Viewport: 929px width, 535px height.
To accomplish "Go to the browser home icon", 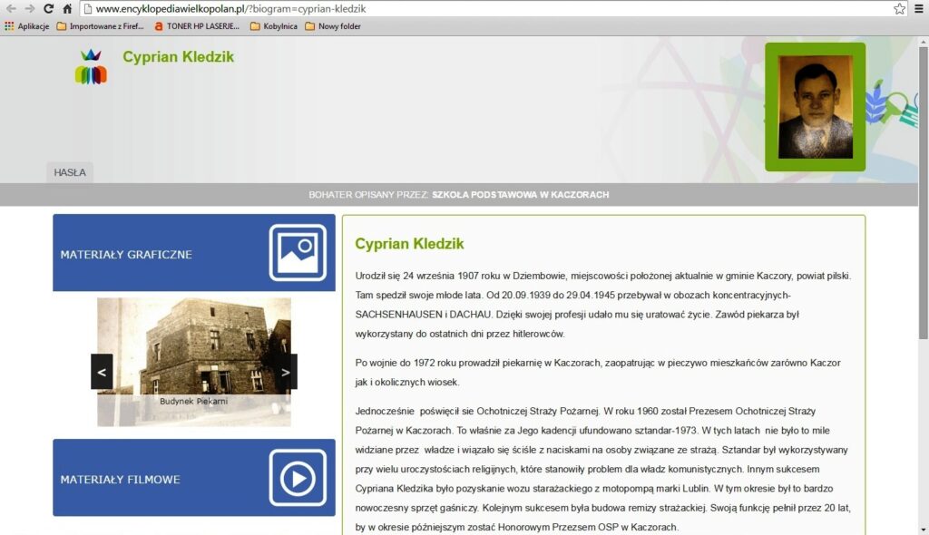I will pyautogui.click(x=67, y=9).
